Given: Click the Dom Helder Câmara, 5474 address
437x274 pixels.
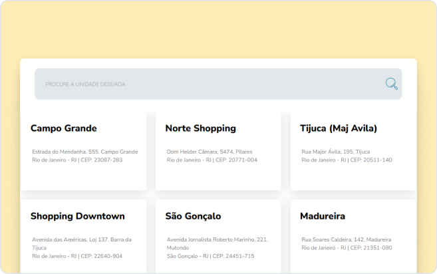Looking at the screenshot, I should [210, 152].
